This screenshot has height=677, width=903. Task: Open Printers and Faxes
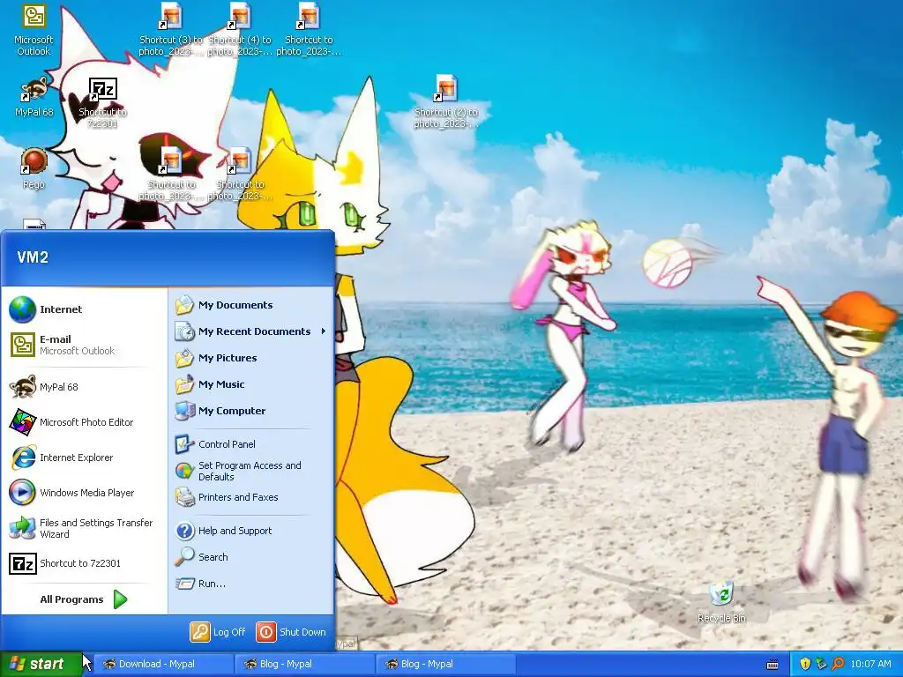251,497
